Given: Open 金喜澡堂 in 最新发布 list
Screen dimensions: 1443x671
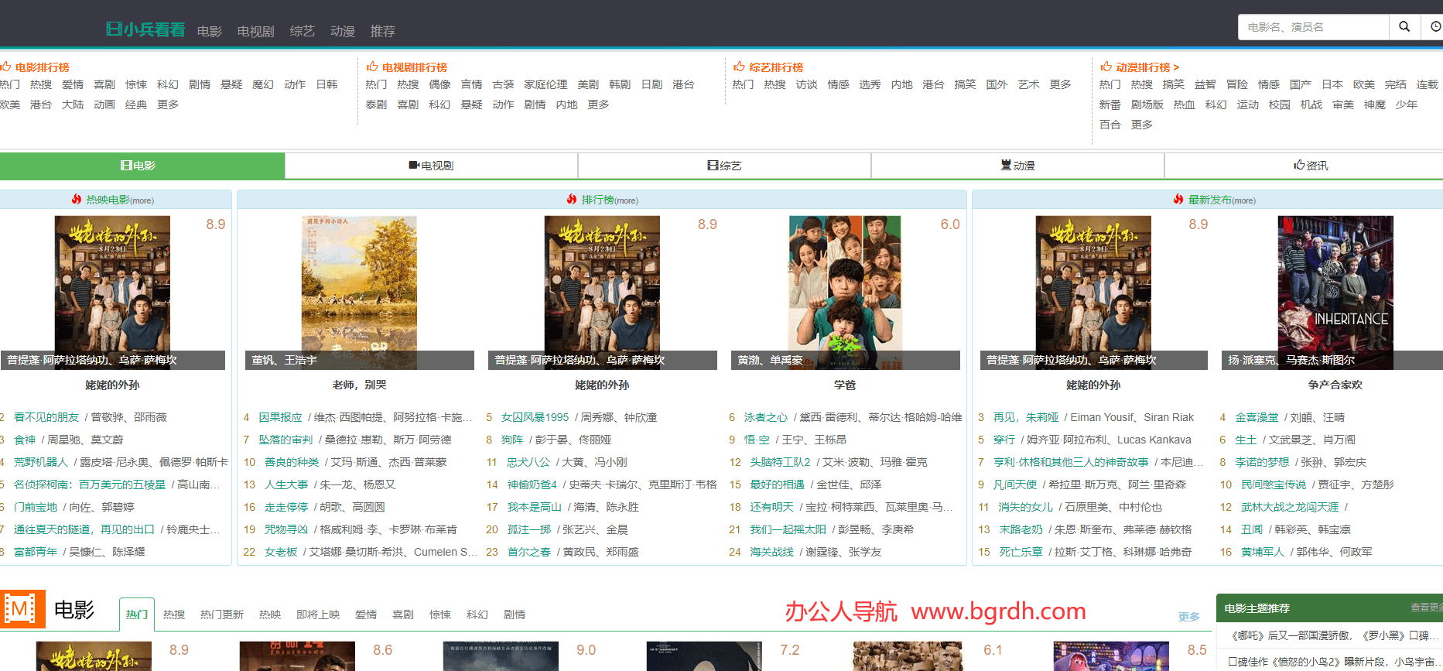Looking at the screenshot, I should coord(1257,417).
